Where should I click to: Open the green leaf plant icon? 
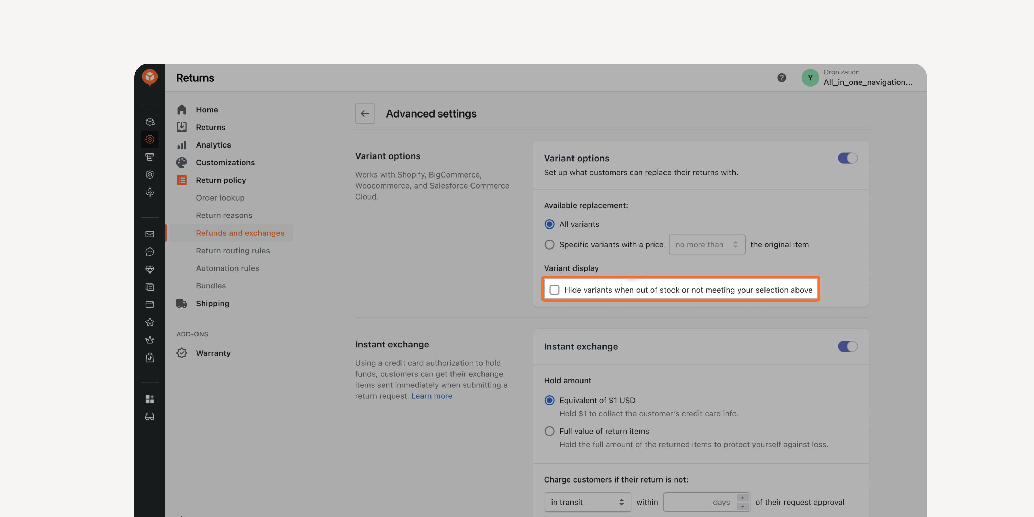click(x=150, y=192)
